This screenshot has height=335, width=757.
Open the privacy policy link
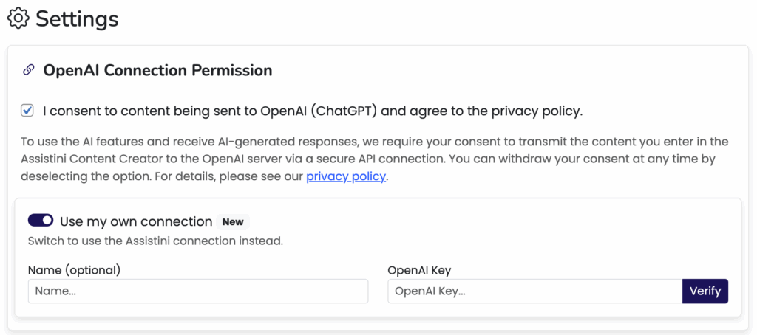345,176
